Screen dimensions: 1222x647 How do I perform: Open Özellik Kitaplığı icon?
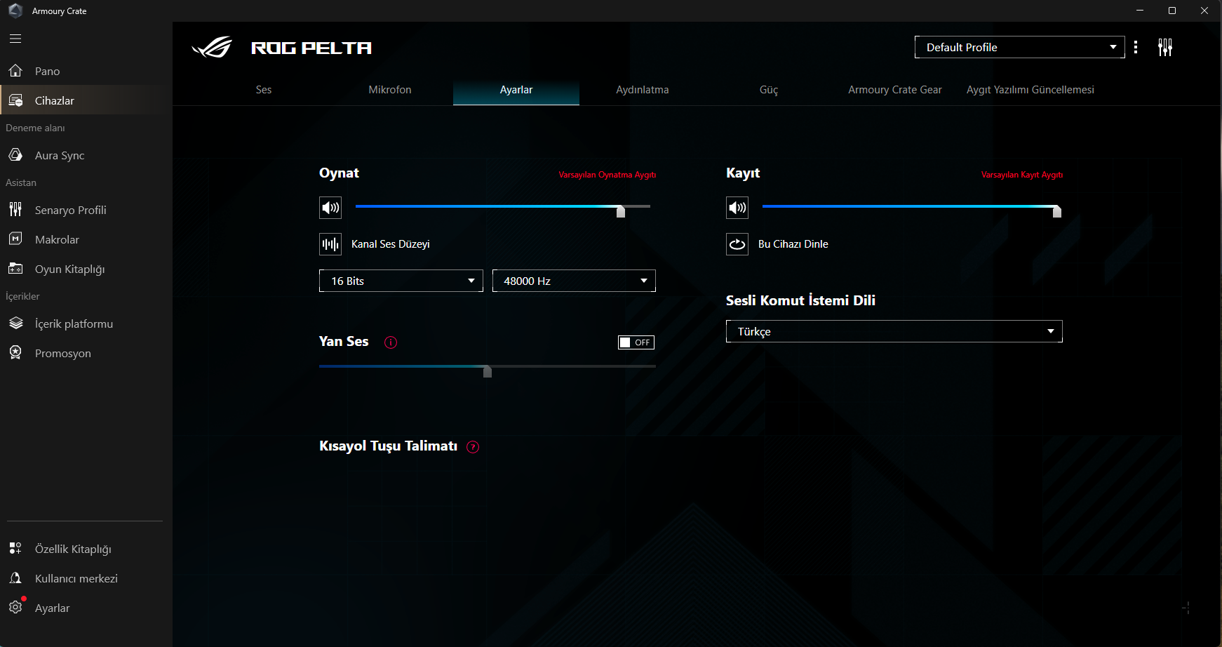(x=15, y=549)
